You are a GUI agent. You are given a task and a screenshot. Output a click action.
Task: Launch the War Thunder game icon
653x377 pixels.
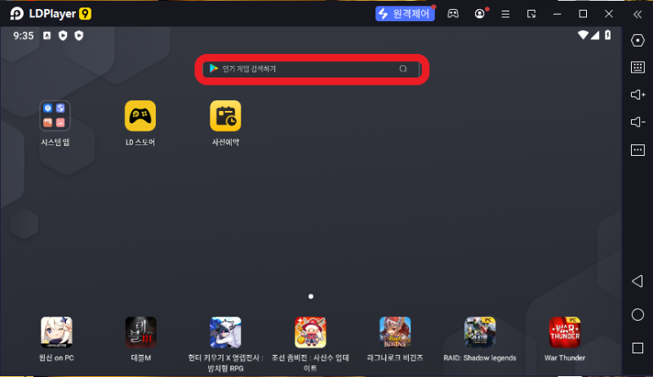565,332
